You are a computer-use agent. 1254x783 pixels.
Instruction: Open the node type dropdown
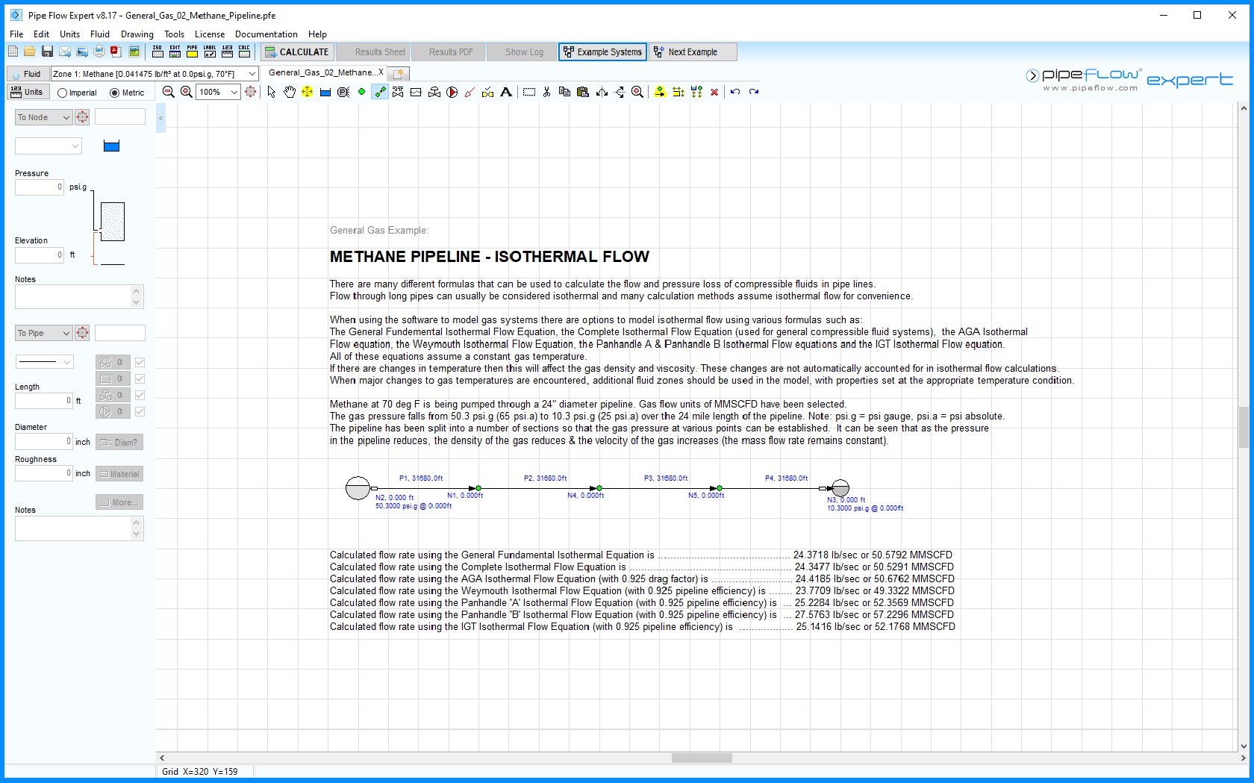48,146
